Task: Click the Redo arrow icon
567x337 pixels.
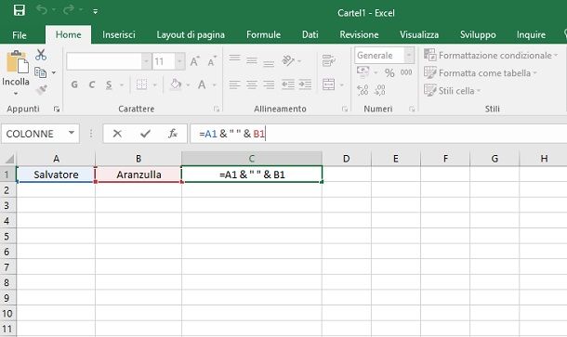Action: click(x=68, y=10)
